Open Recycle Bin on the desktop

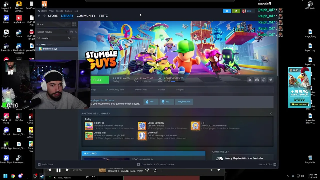click(x=310, y=159)
